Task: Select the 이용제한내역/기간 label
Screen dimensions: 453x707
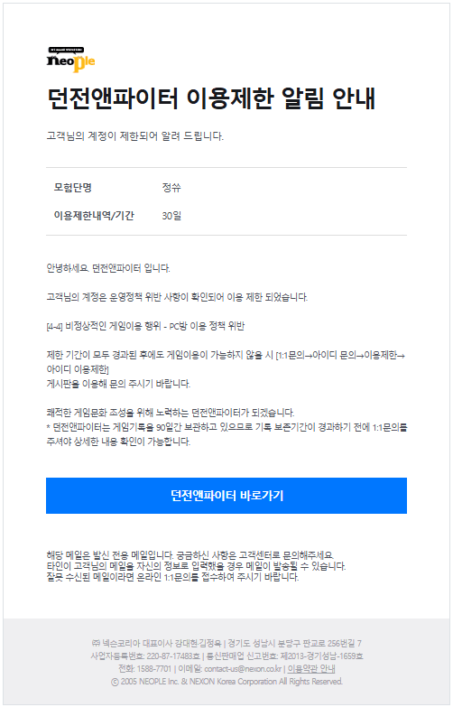Action: tap(94, 216)
